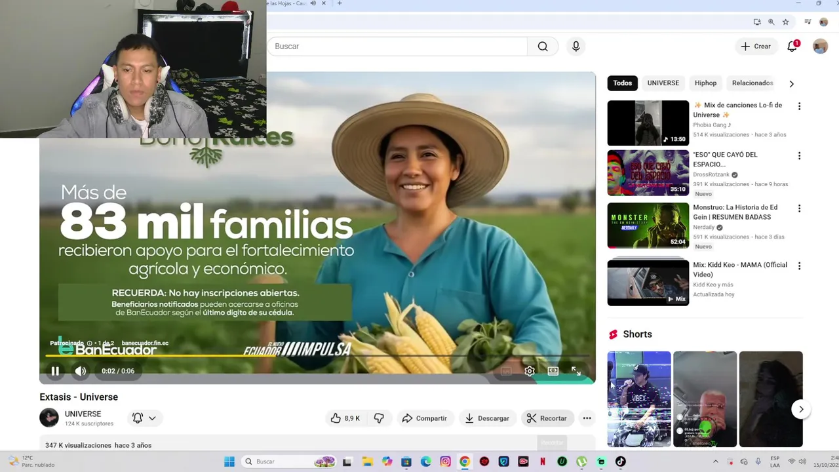Open Mix: Kidd Keo - MAMA title
Image resolution: width=839 pixels, height=472 pixels.
click(740, 269)
